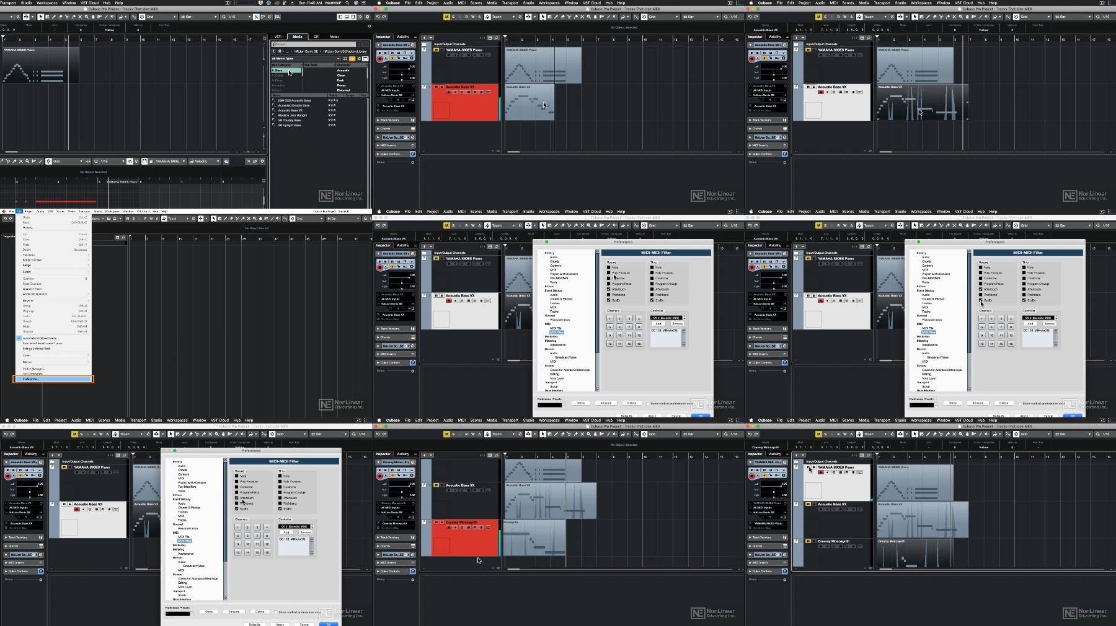Click red Record Enable in center panel Inspector
The height and width of the screenshot is (626, 1116).
380,267
